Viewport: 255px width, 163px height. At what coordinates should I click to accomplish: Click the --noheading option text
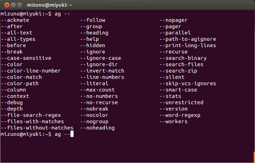(x=98, y=128)
